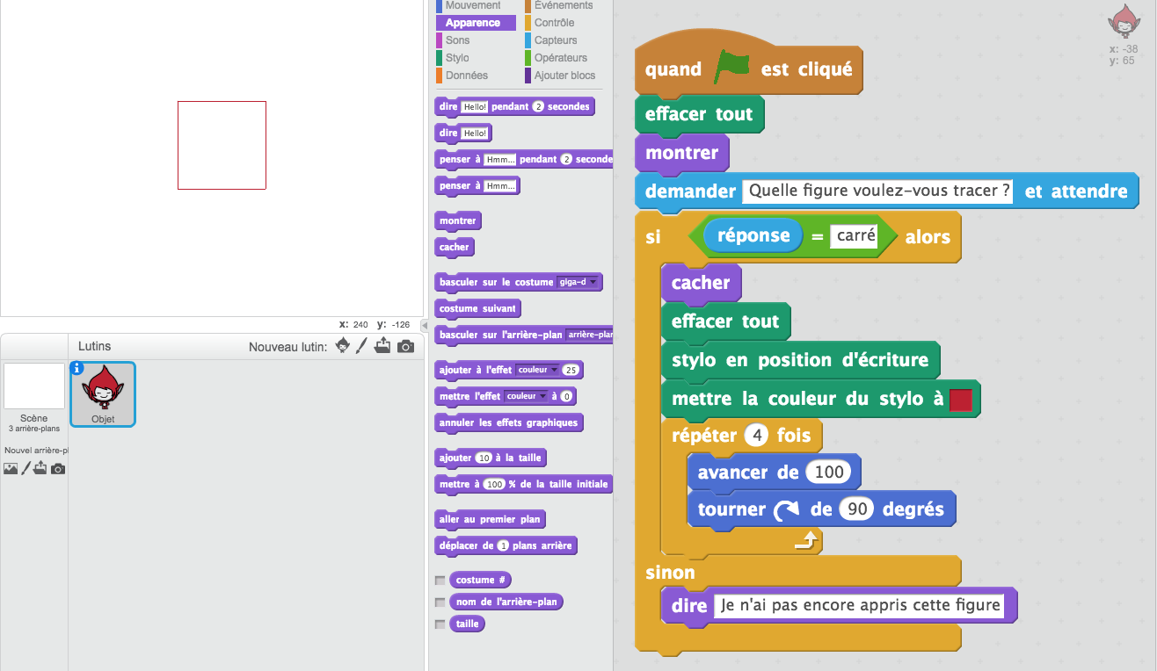Click 'cacher' block inside the si branch
The image size is (1157, 671).
[701, 283]
